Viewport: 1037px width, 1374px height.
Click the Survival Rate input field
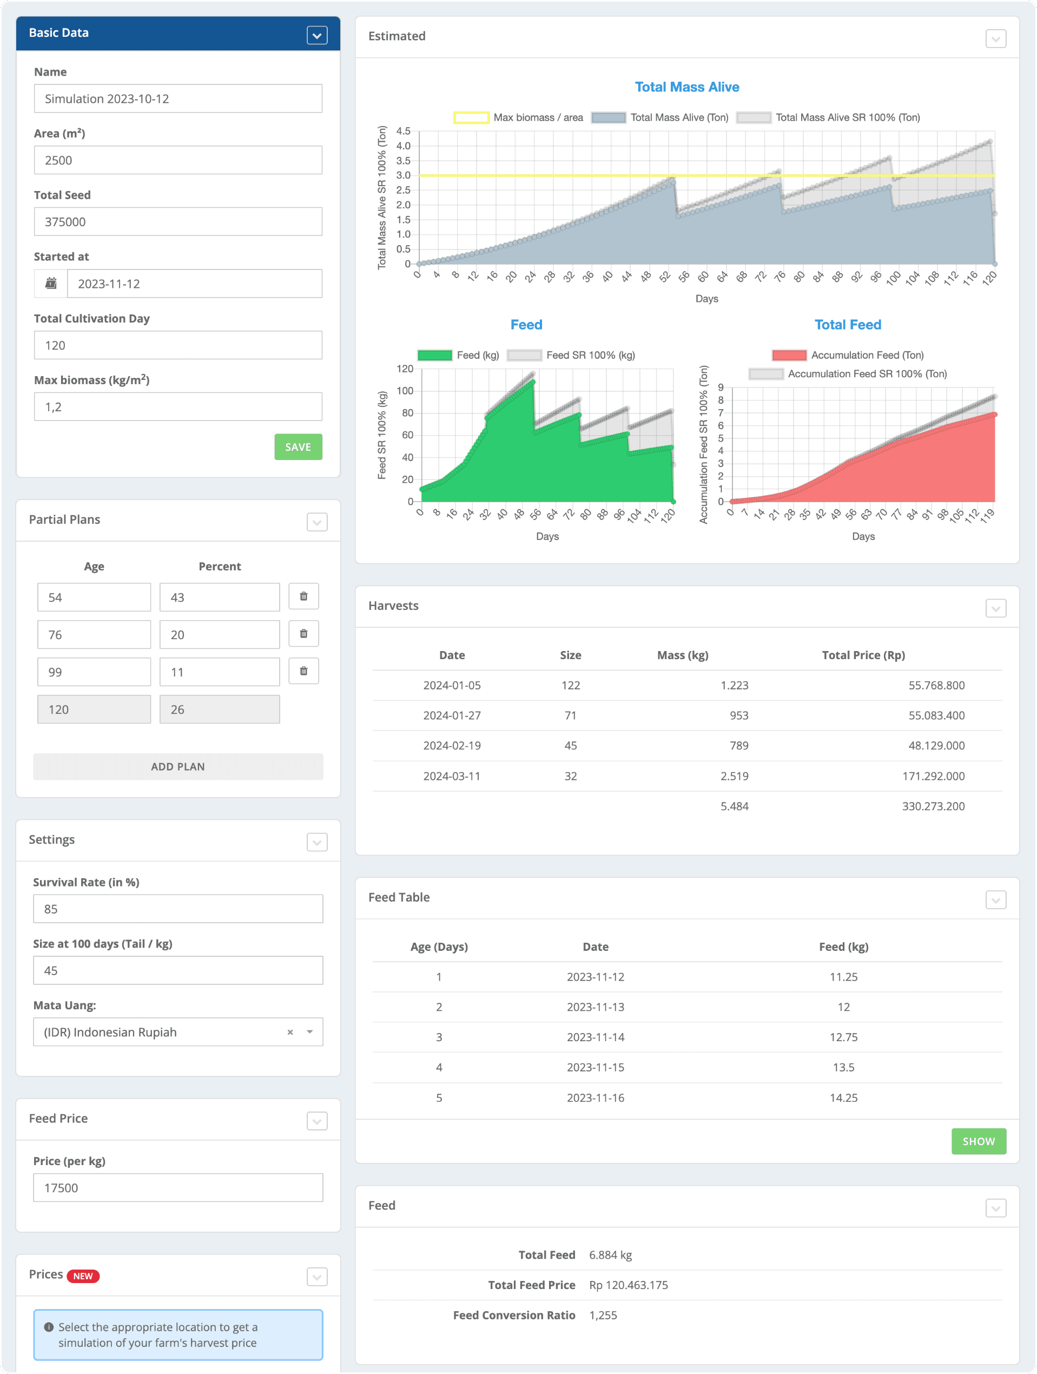click(177, 908)
